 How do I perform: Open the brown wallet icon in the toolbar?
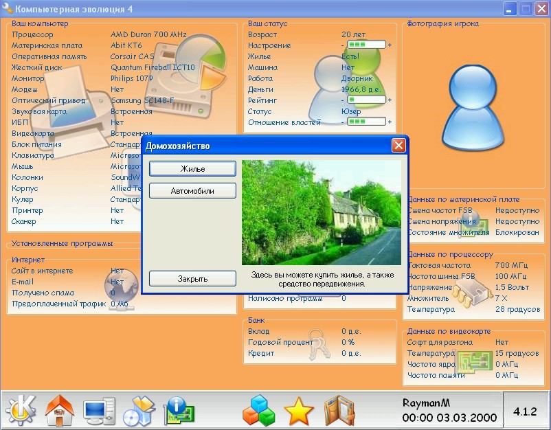point(339,411)
